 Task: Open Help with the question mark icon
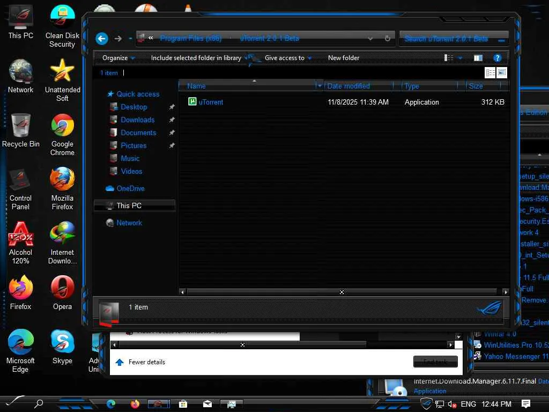497,58
